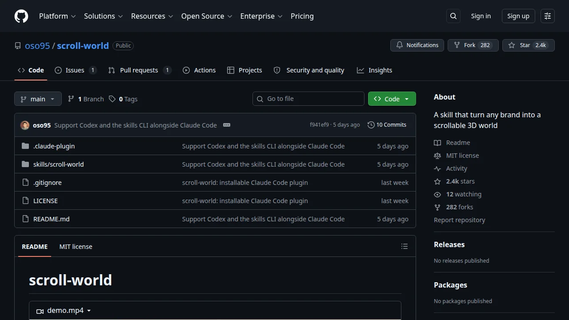Open the Pull requests tab
The width and height of the screenshot is (569, 320).
[x=140, y=70]
